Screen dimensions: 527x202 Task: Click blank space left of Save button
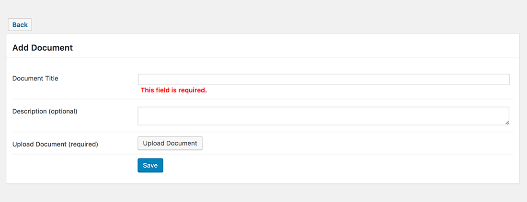coord(72,166)
